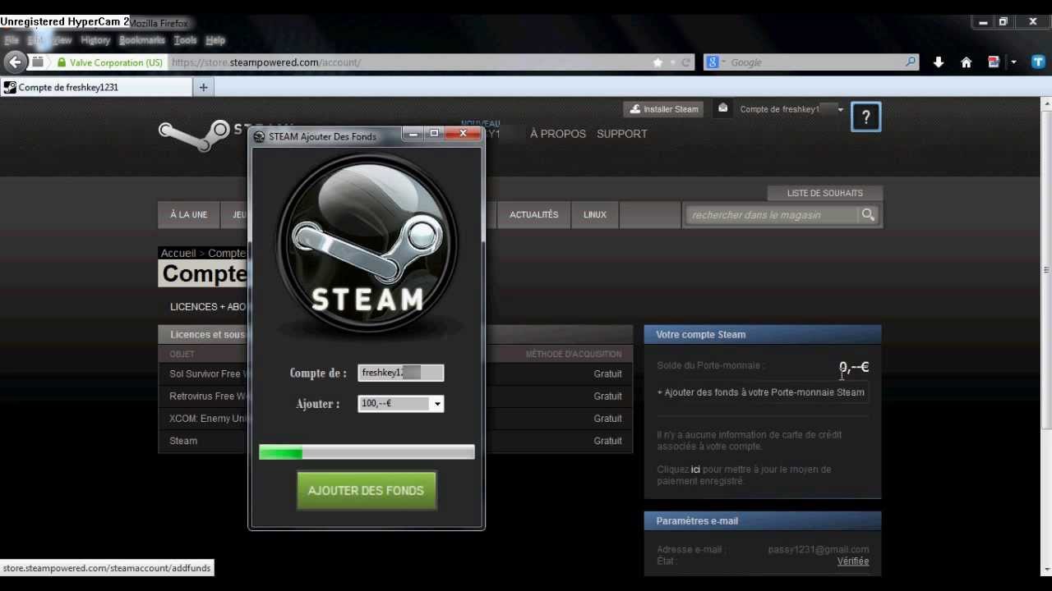Screen dimensions: 1052x591
Task: Click the LISTE DE SOUHAITS button
Action: coord(824,193)
